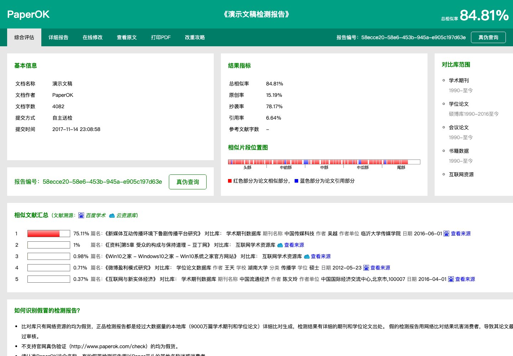This screenshot has width=513, height=356.
Task: Open 查看来源 link for 豆丁网 entry
Action: click(294, 245)
